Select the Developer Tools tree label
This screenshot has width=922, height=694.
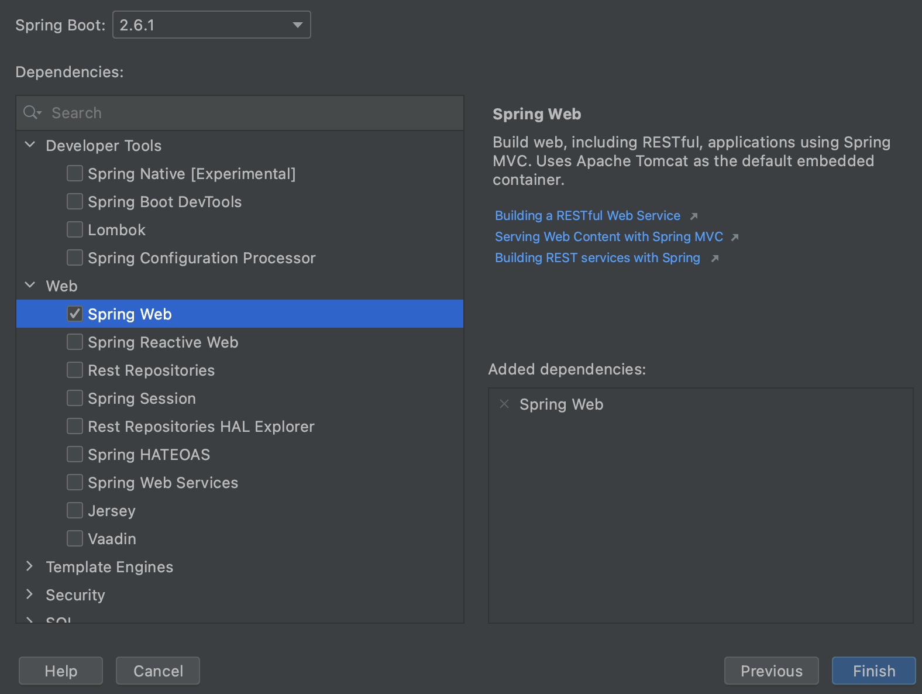(104, 146)
